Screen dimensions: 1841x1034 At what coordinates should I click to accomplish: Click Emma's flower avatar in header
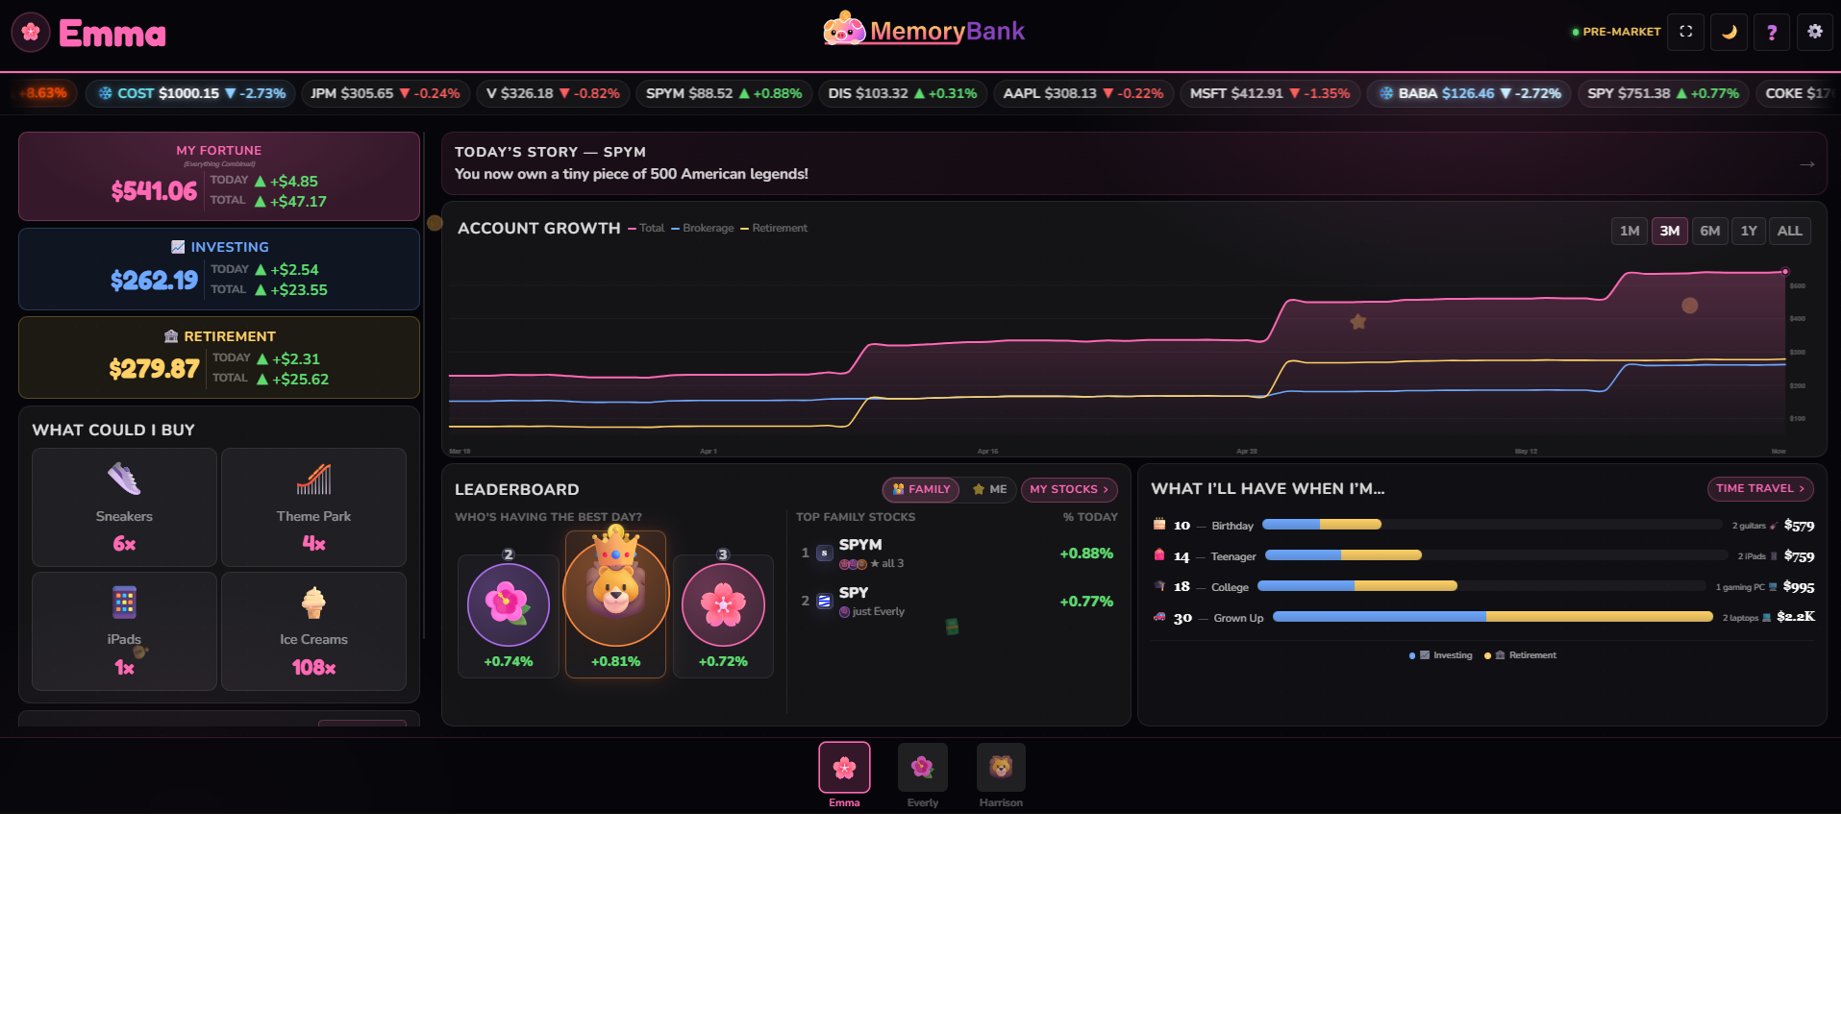(31, 33)
